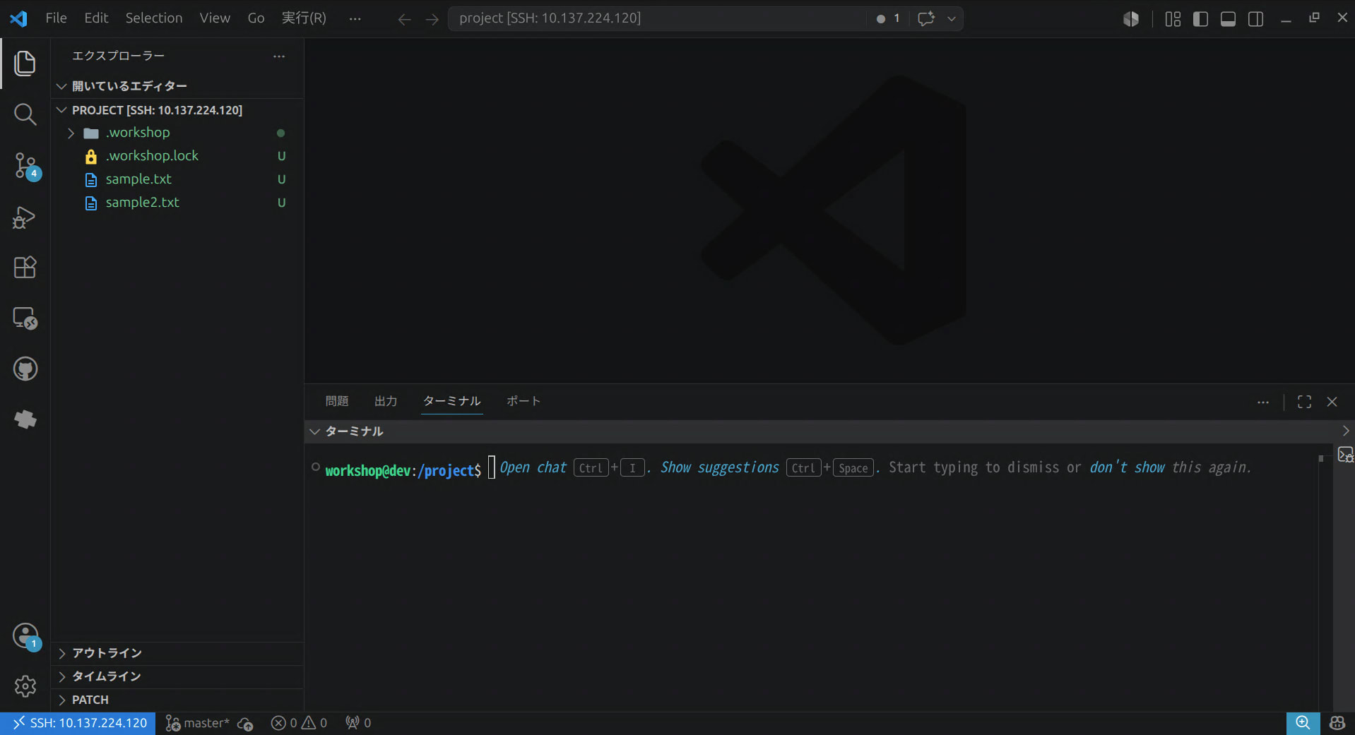This screenshot has width=1355, height=735.
Task: Click master* branch in status bar
Action: tap(198, 724)
